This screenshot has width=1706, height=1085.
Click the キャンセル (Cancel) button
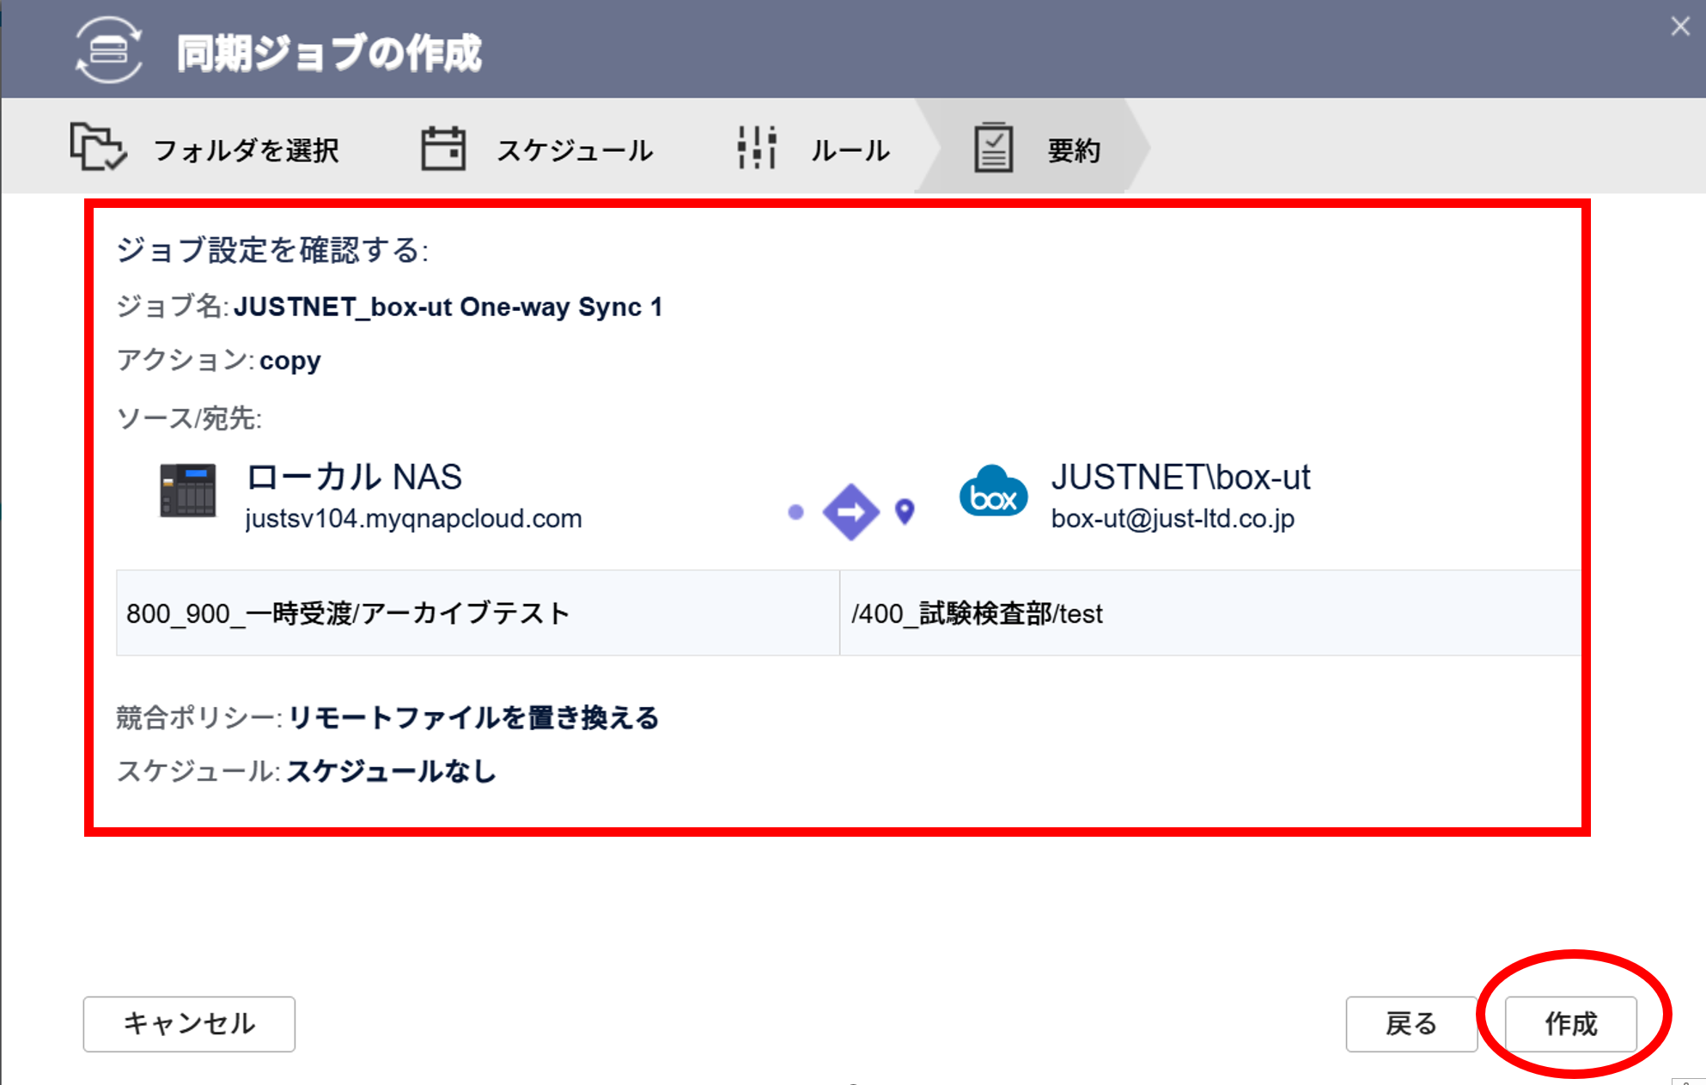click(x=189, y=1023)
